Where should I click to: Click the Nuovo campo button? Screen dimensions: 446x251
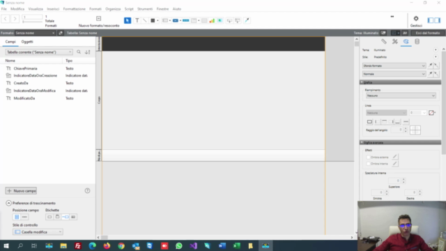pyautogui.click(x=21, y=190)
